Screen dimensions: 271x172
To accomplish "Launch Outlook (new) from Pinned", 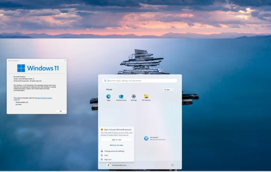I will click(121, 98).
